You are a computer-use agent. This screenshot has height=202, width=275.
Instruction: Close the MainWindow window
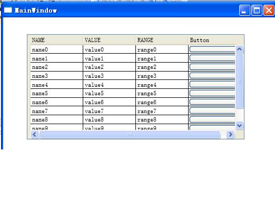tap(269, 11)
